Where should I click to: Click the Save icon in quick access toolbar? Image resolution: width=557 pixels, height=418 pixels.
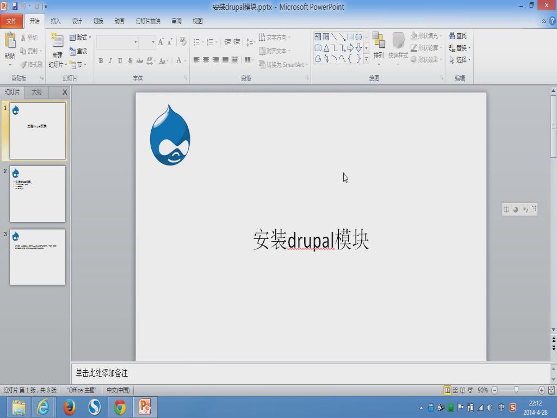coord(15,6)
